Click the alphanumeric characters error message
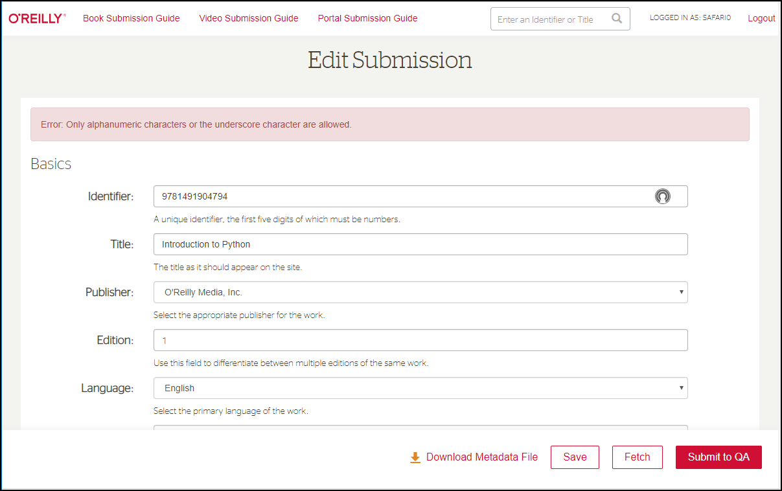This screenshot has height=491, width=782. pyautogui.click(x=390, y=124)
